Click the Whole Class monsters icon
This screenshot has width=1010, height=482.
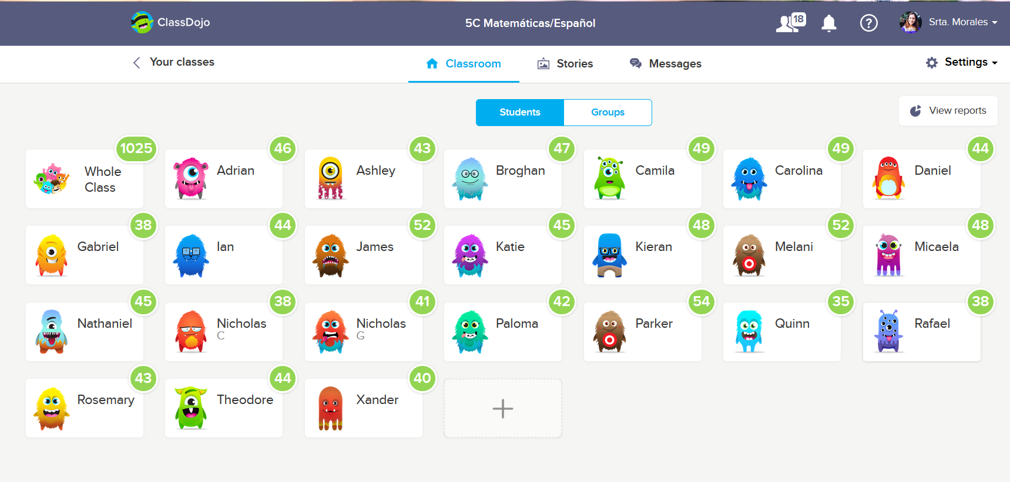(52, 179)
